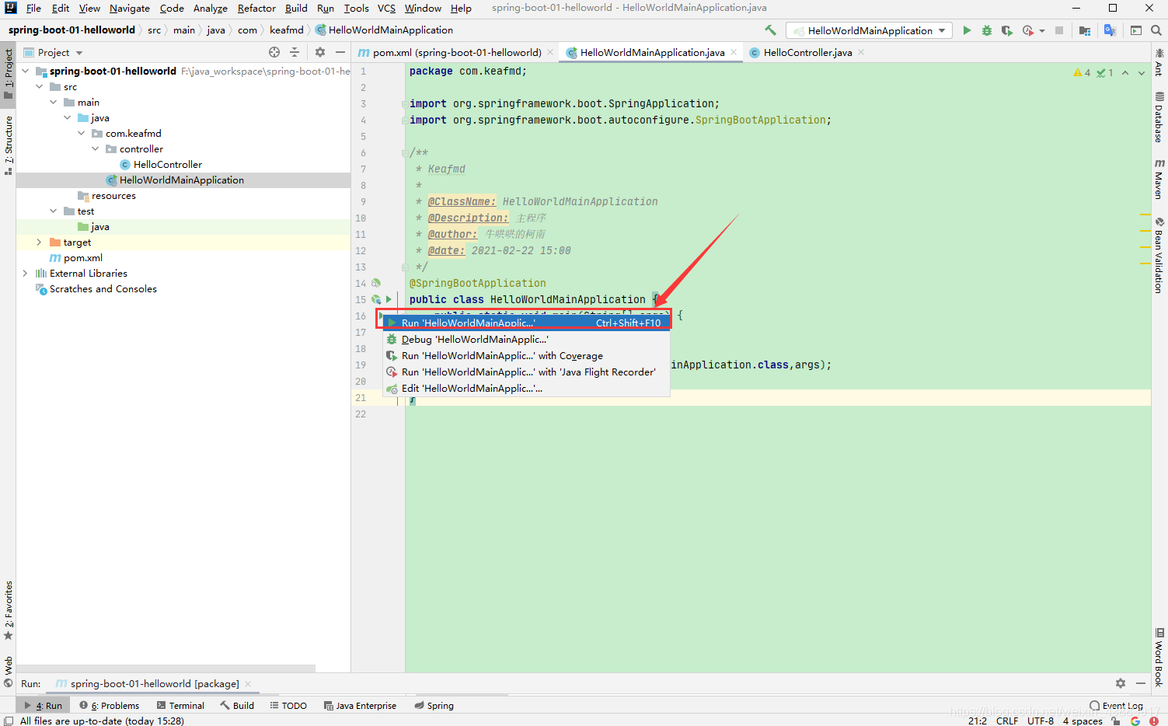Open Project panel gear settings

click(320, 52)
